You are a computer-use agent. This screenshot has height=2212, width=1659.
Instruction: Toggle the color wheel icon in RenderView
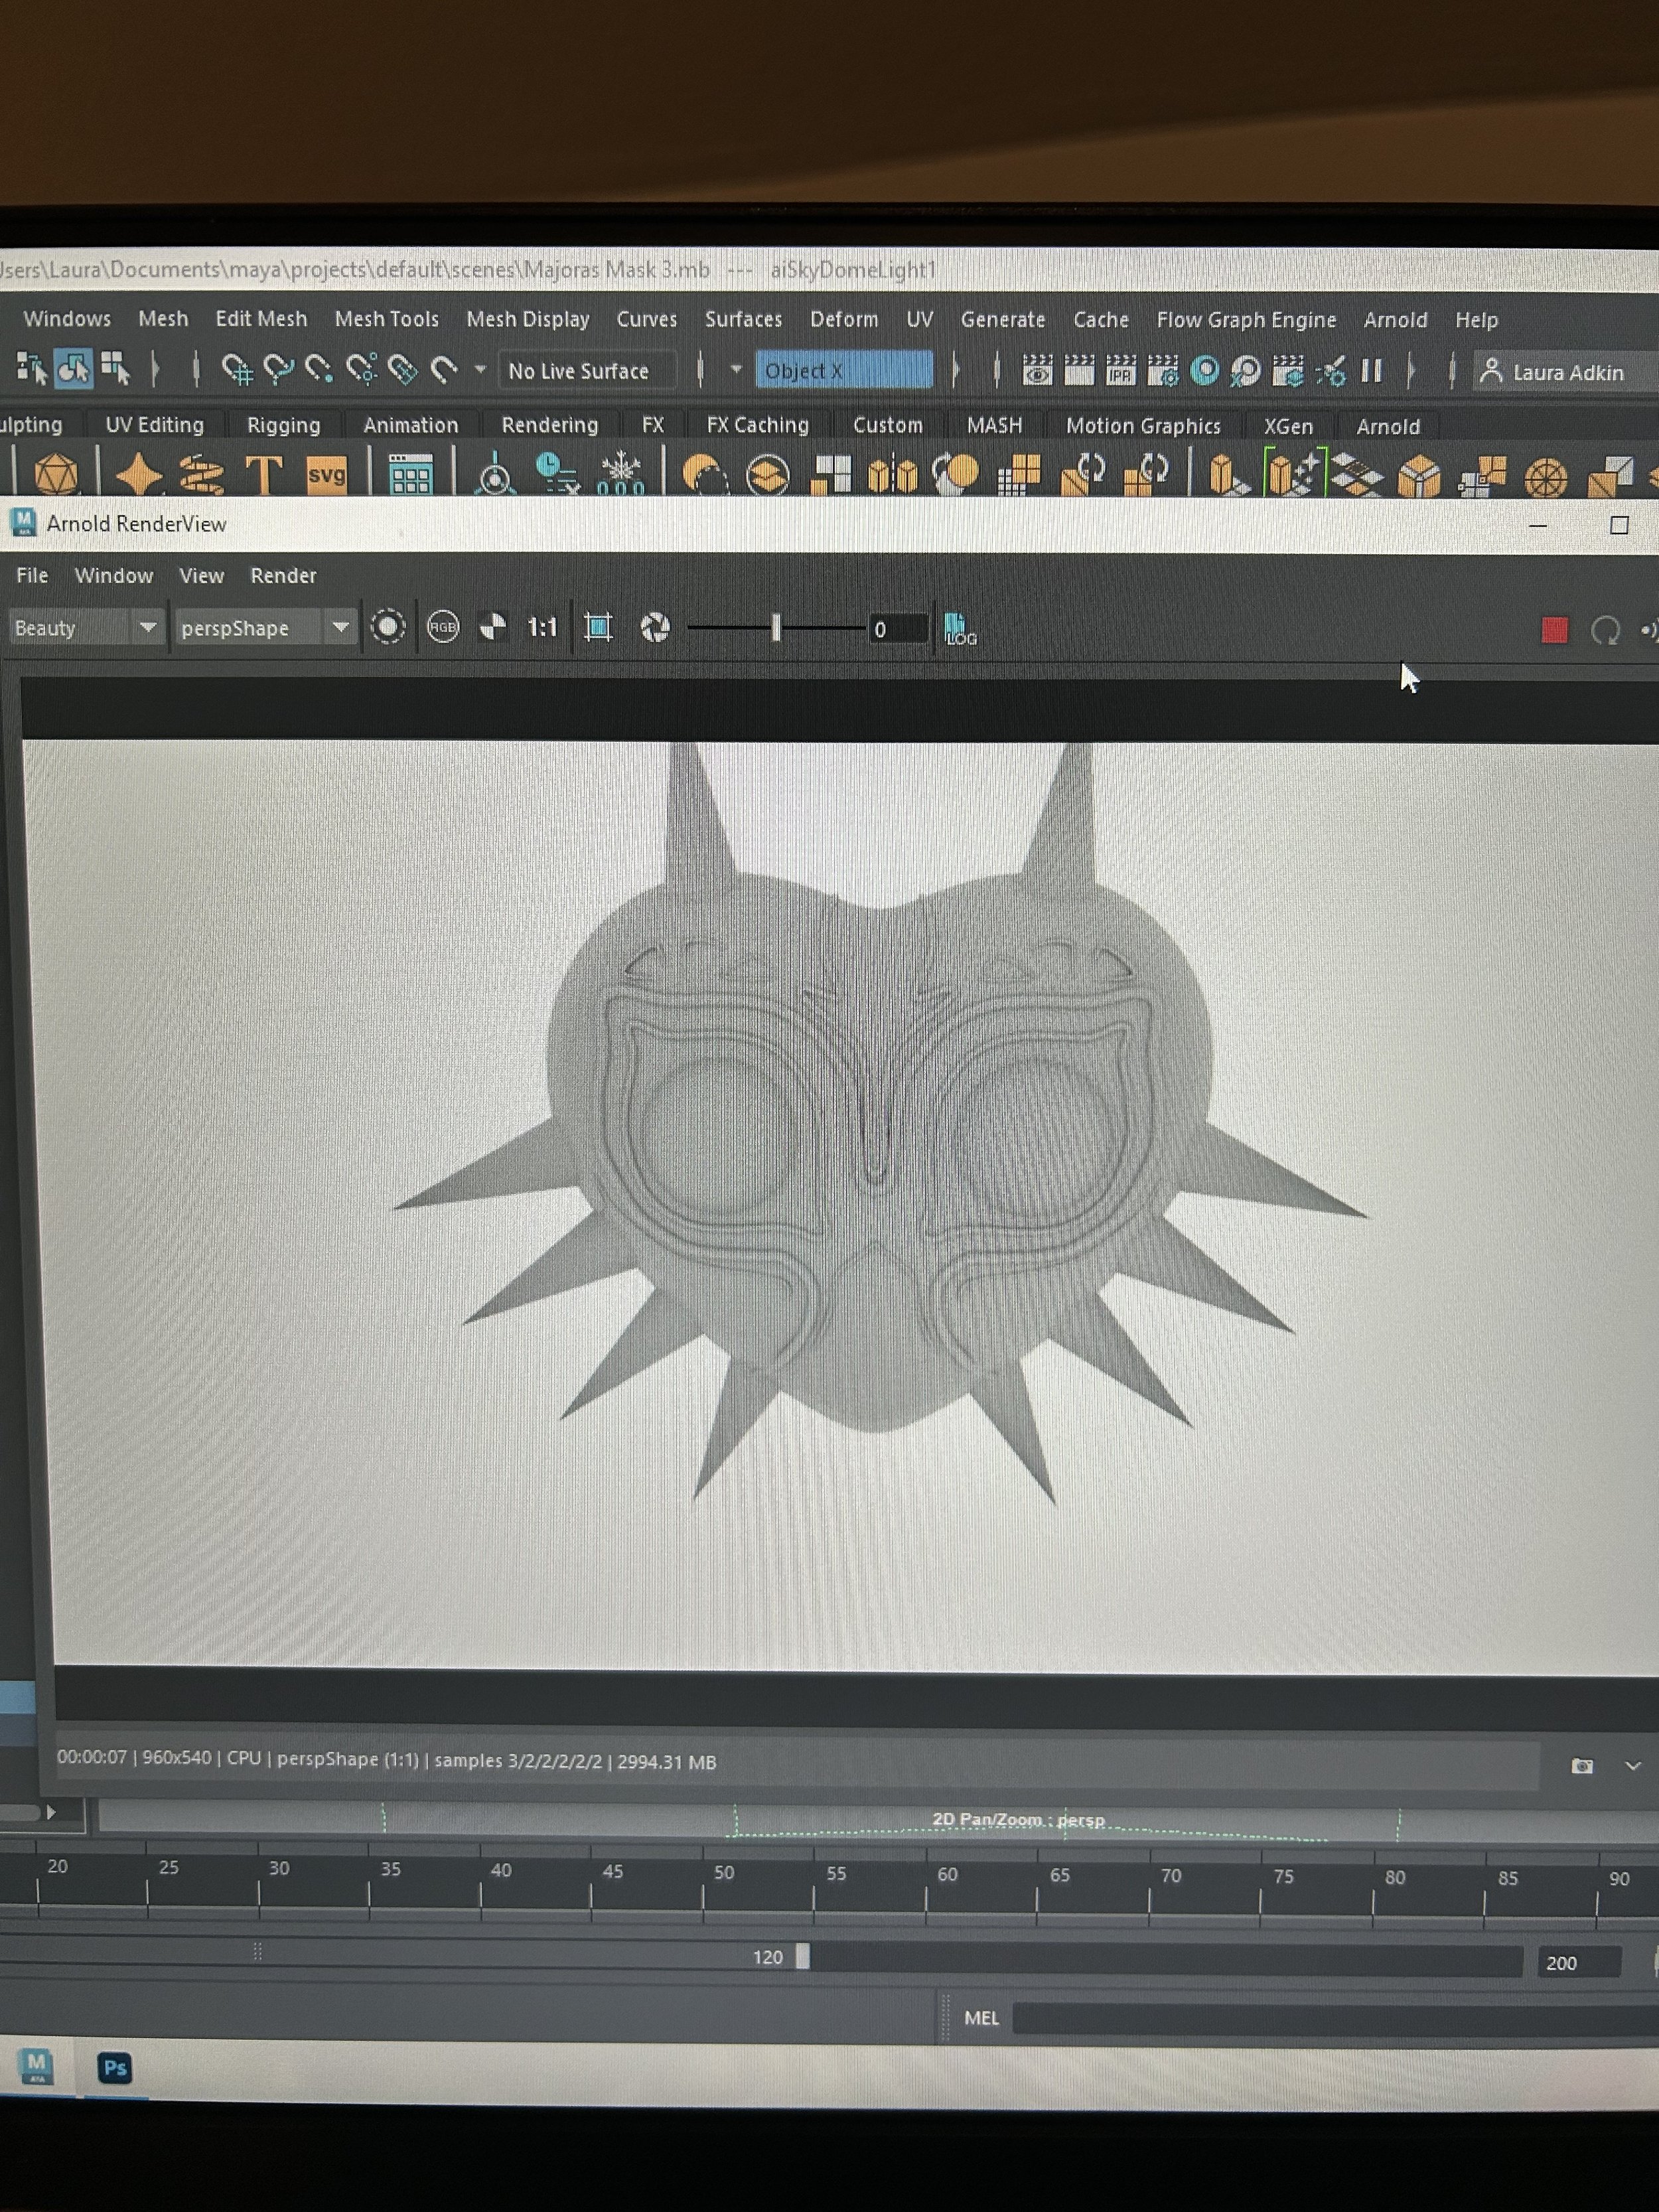pyautogui.click(x=654, y=628)
